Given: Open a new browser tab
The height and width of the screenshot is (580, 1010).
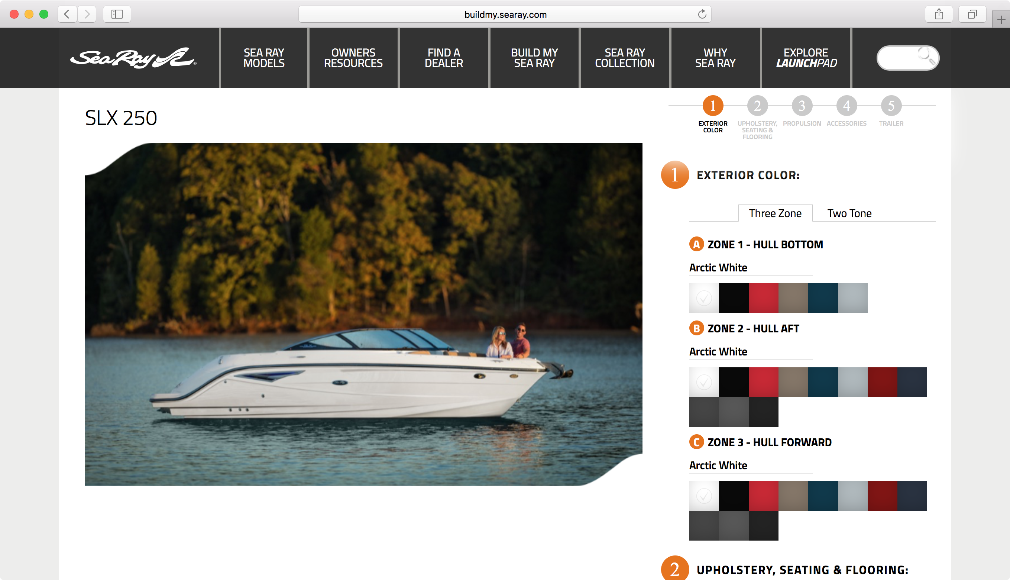Looking at the screenshot, I should pyautogui.click(x=1001, y=19).
